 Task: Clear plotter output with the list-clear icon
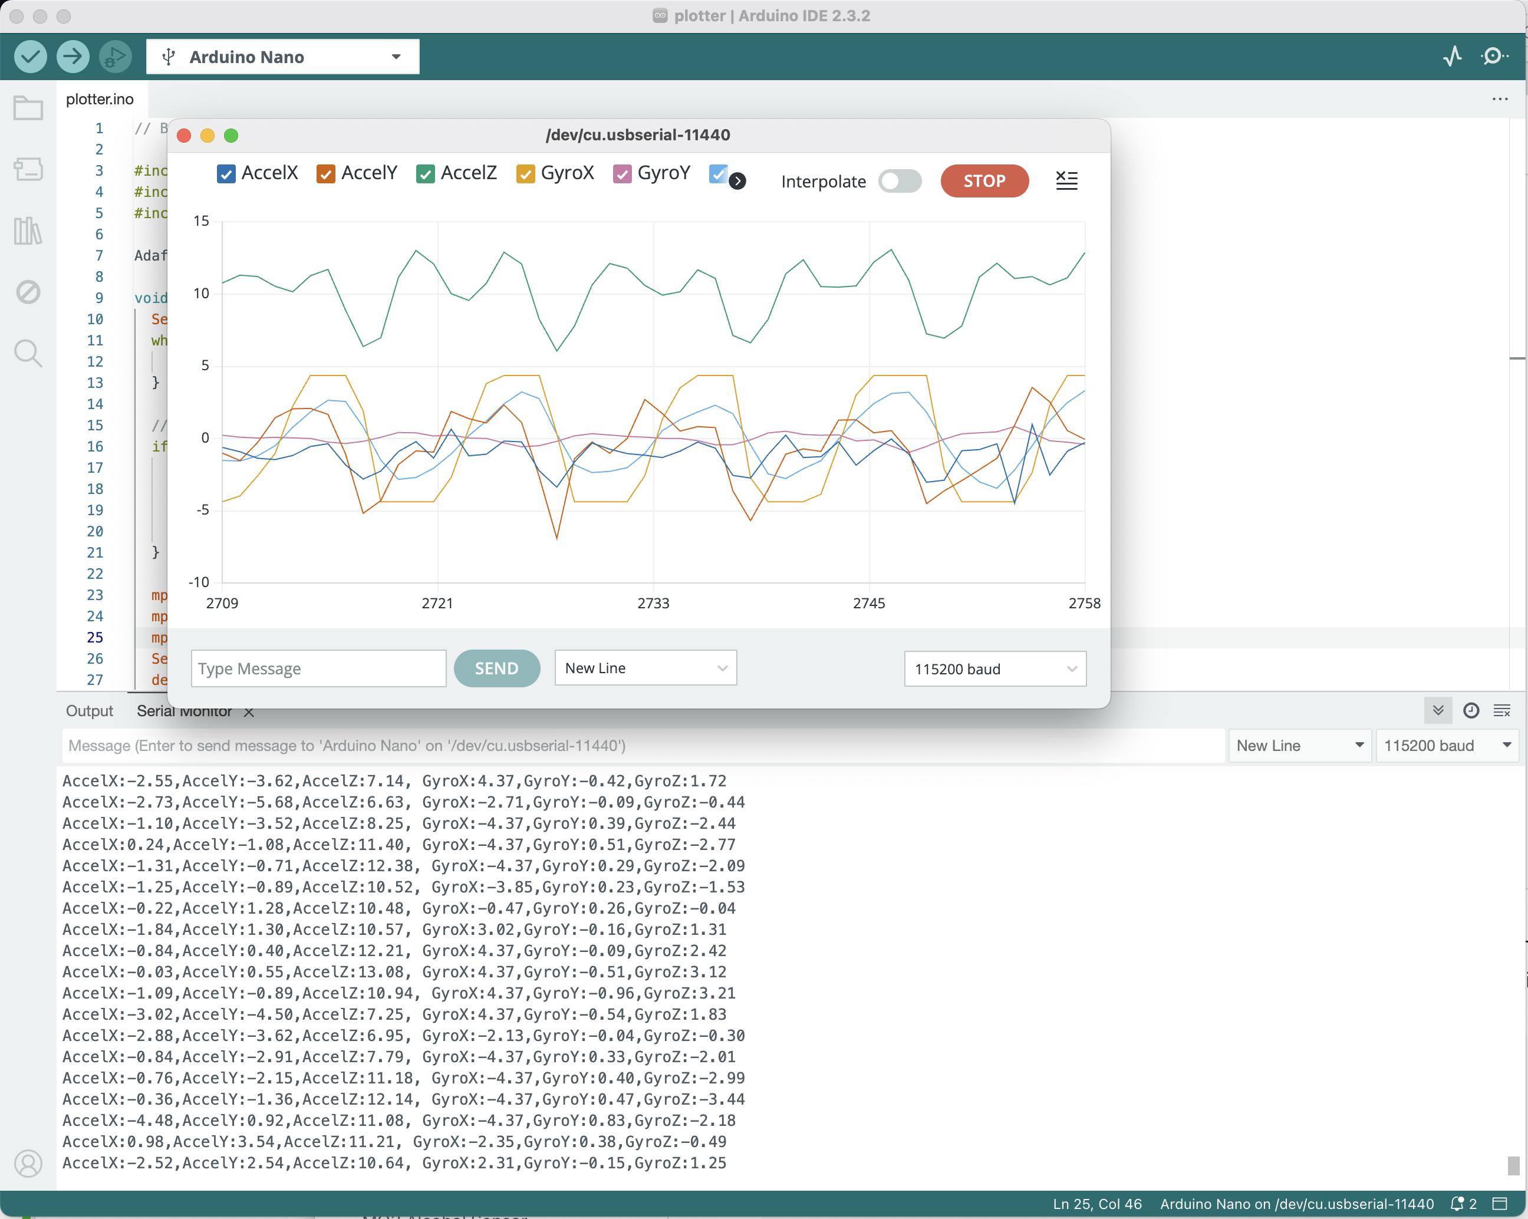[1066, 181]
